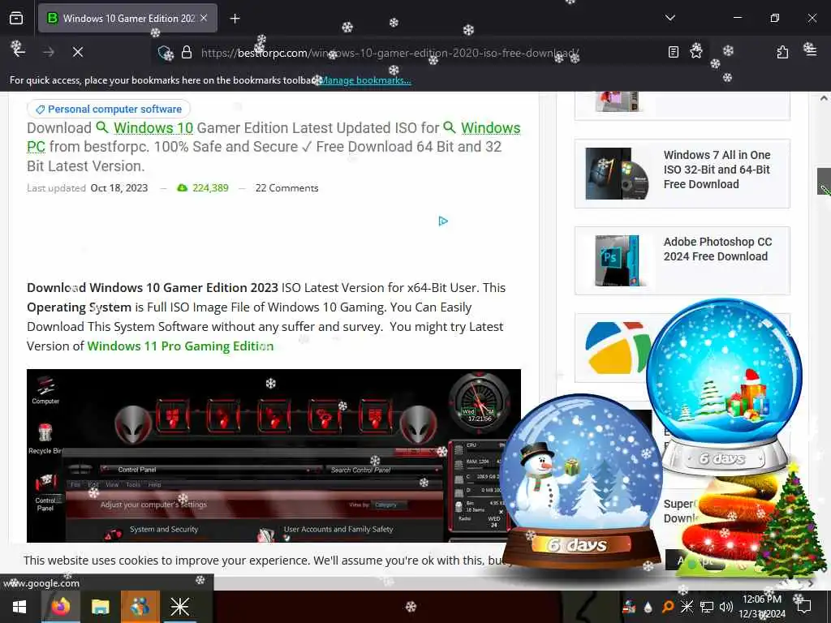
Task: Click the Windows 7 box thumbnail
Action: point(617,174)
